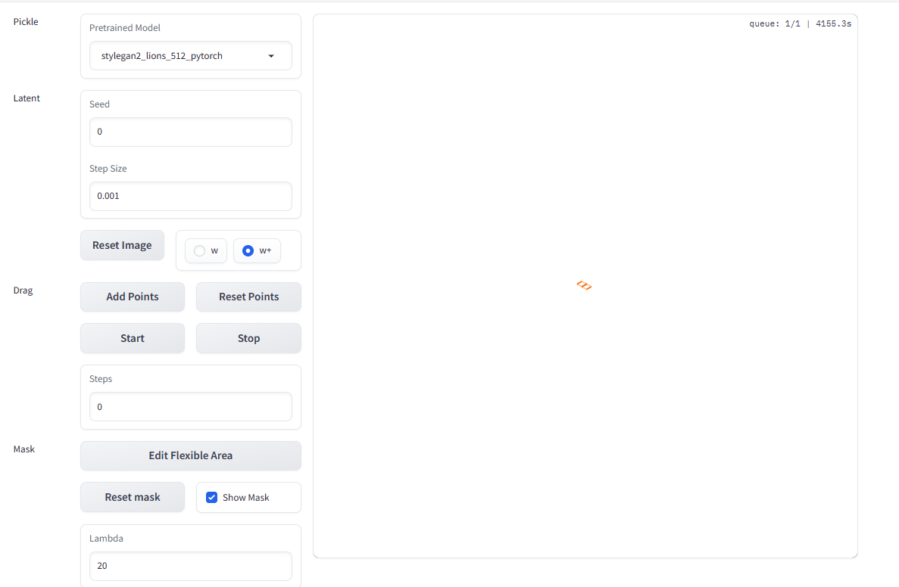Open the Pretrained Model dropdown

click(182, 56)
